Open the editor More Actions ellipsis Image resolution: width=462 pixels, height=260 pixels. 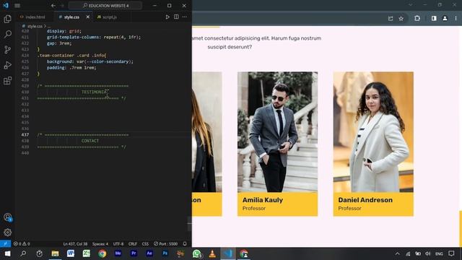click(x=185, y=17)
